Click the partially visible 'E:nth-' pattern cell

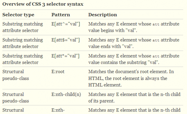(58, 110)
